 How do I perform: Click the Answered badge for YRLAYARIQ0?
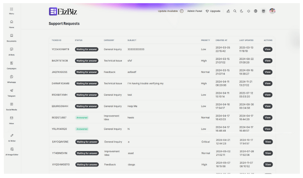82,129
